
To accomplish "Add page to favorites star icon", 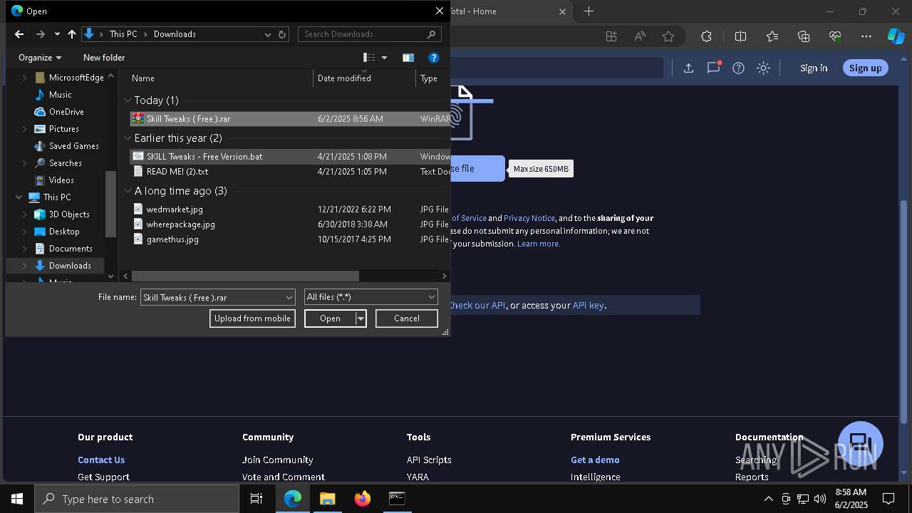I will tap(668, 36).
